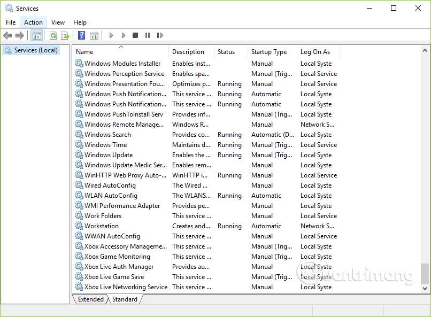The image size is (431, 317).
Task: Open Help via the toolbar icon
Action: (81, 35)
